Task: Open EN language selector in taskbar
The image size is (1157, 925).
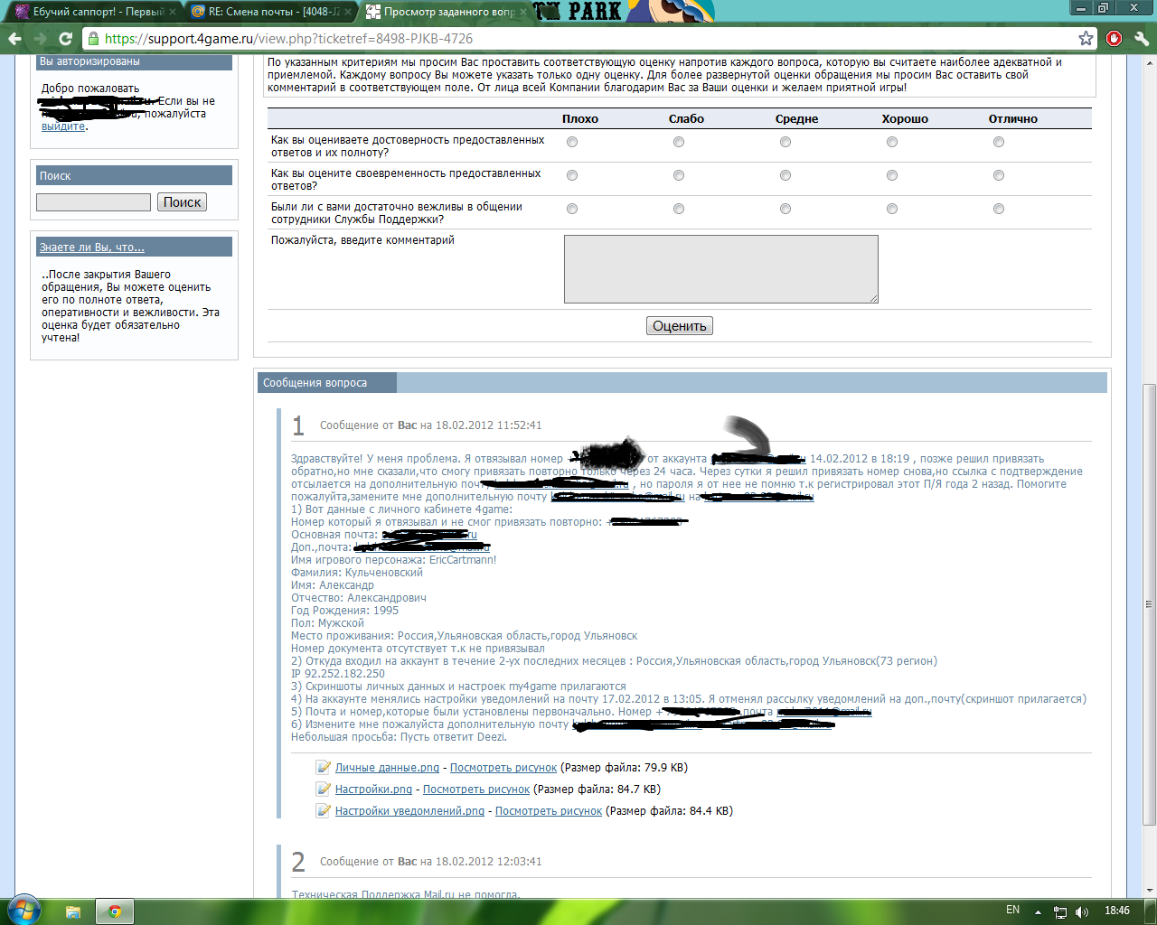Action: coord(1012,911)
